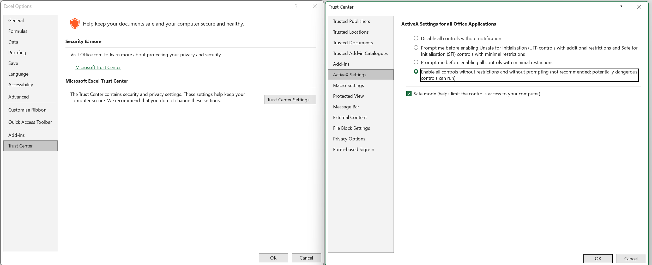The width and height of the screenshot is (652, 265).
Task: Toggle the Safe mode checkbox
Action: (409, 94)
